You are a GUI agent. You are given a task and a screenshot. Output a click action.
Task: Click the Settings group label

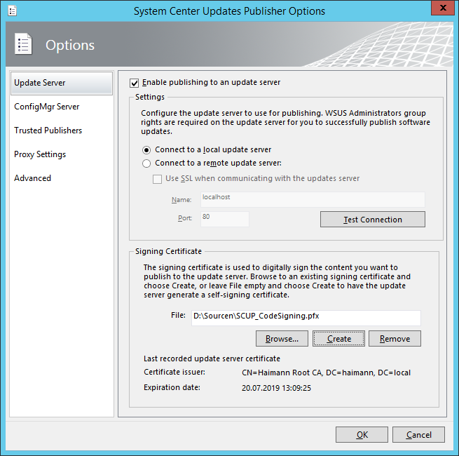[x=150, y=97]
